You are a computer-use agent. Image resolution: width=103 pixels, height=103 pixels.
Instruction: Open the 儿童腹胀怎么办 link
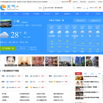[25, 97]
